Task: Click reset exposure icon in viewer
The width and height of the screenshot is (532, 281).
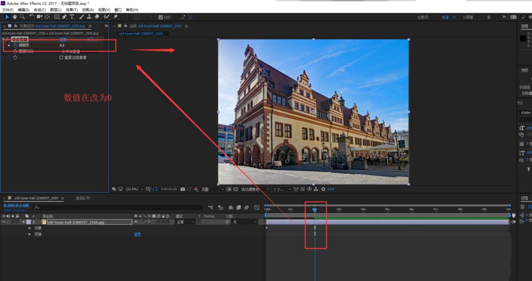Action: (323, 189)
